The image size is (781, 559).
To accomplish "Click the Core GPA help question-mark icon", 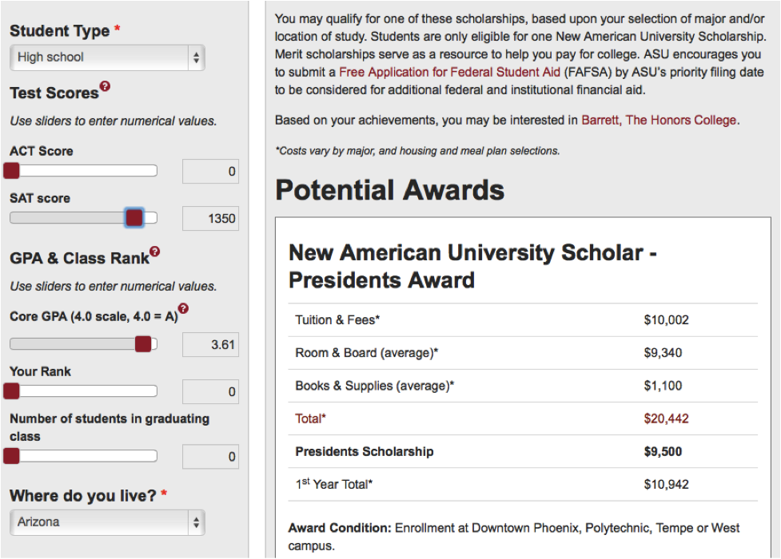I will [183, 308].
